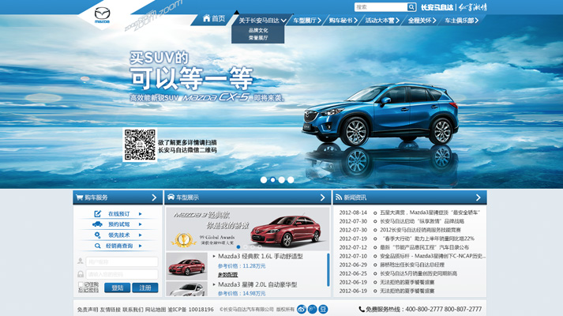Select the second Mazda3 carousel dot
563x316 pixels.
tap(246, 247)
